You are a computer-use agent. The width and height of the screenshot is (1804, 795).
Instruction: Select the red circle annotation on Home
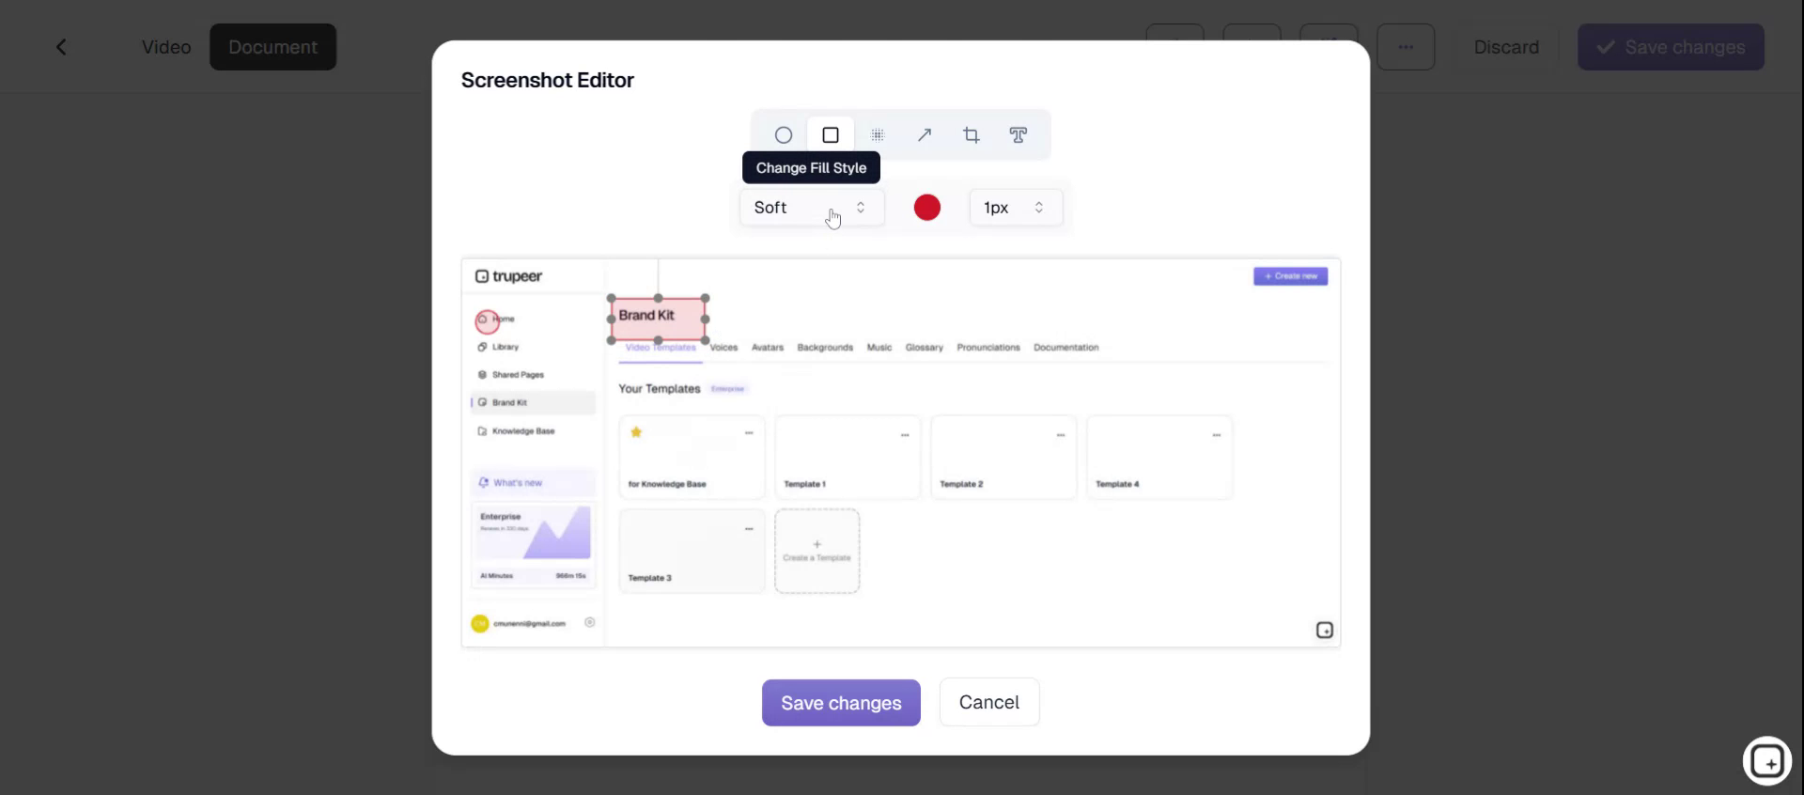pos(487,322)
